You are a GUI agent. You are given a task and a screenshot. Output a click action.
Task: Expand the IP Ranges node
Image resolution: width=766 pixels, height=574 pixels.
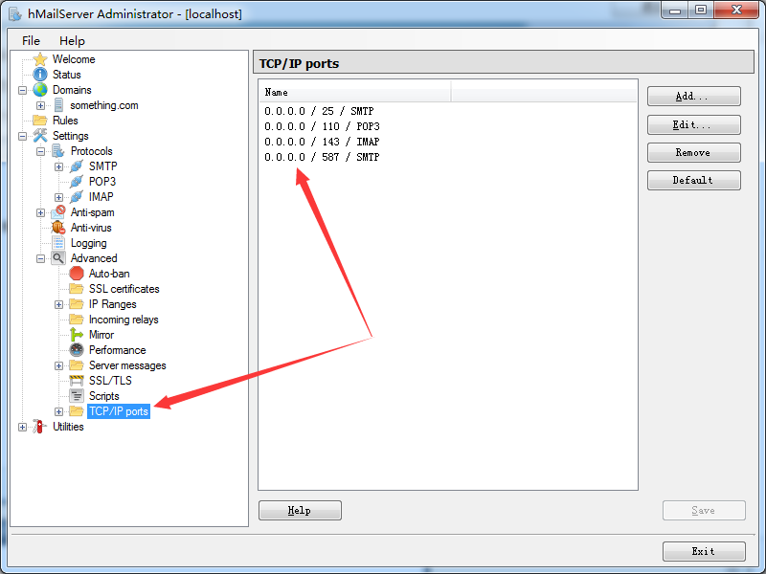click(x=59, y=304)
